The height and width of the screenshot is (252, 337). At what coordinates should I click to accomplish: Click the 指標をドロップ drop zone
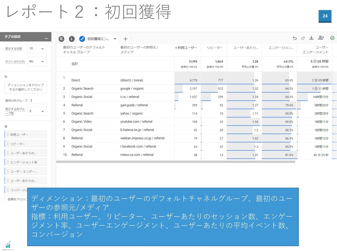tap(16, 199)
